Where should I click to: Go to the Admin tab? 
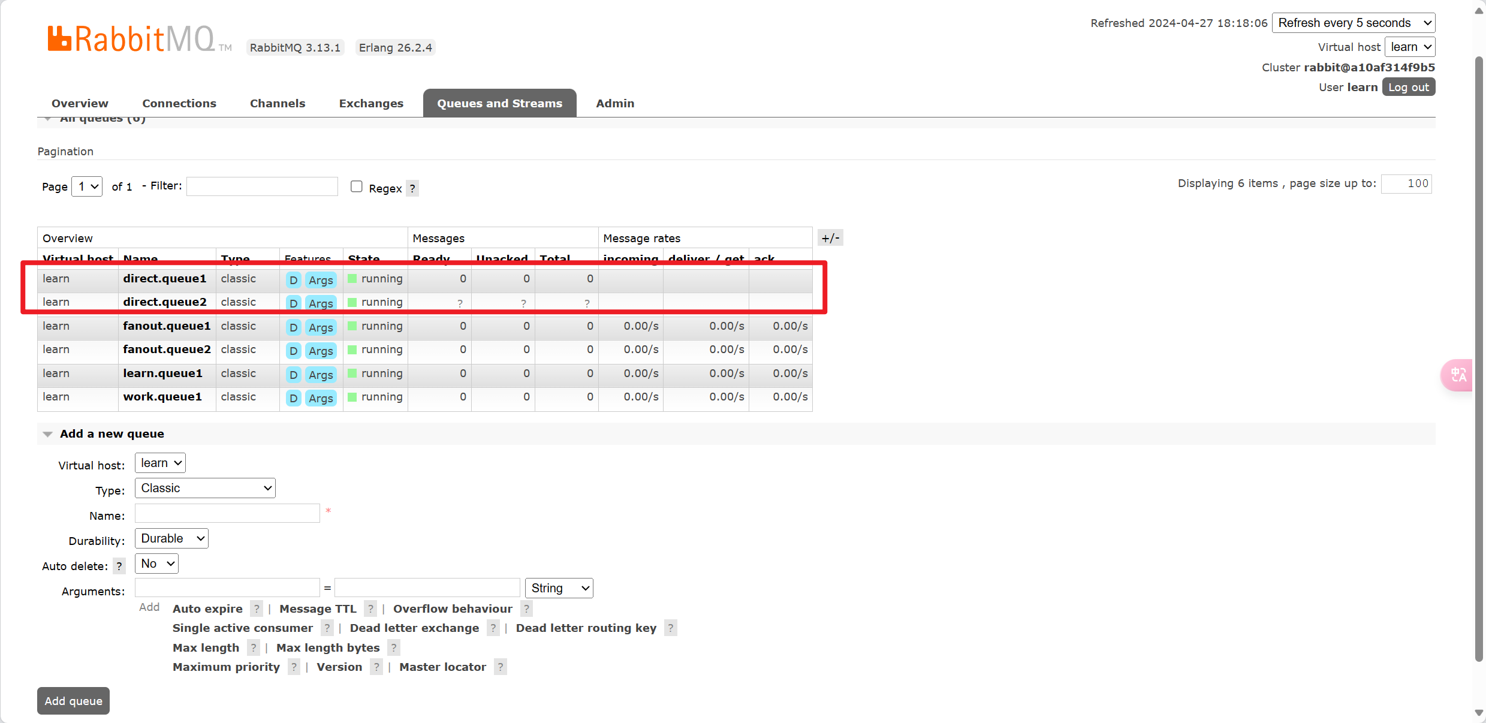[614, 103]
